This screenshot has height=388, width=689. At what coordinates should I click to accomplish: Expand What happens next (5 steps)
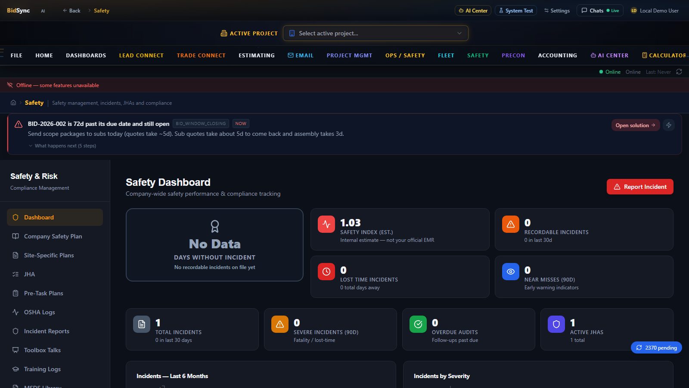pos(62,146)
